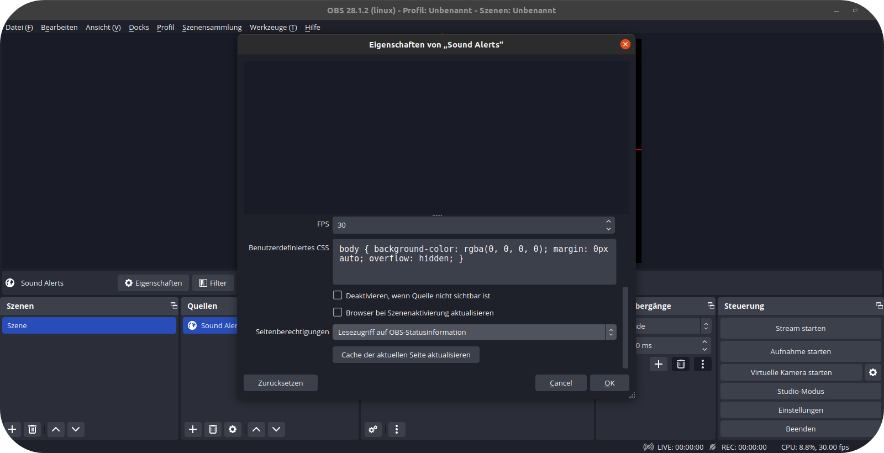884x453 pixels.
Task: Open Szenensammlung menu
Action: click(x=212, y=28)
